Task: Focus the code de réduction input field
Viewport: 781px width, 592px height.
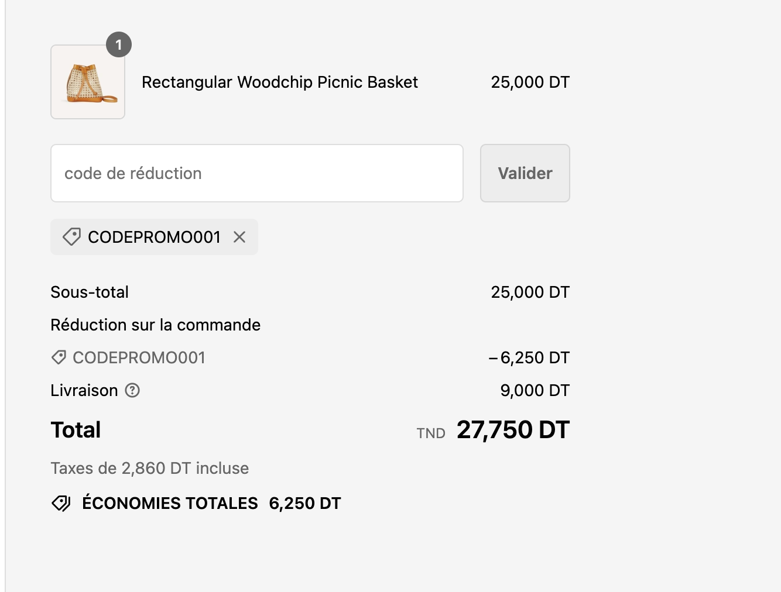Action: coord(257,173)
